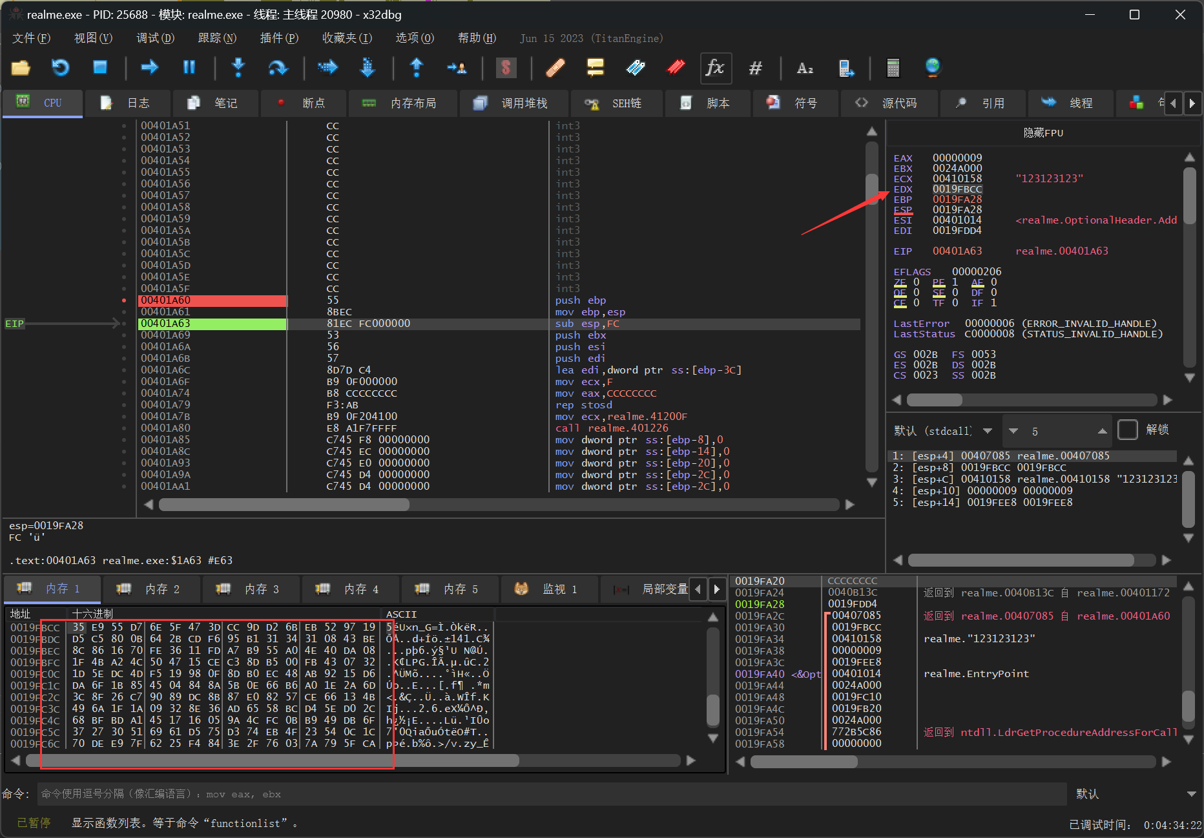Image resolution: width=1204 pixels, height=838 pixels.
Task: Open the calculator icon
Action: (893, 67)
